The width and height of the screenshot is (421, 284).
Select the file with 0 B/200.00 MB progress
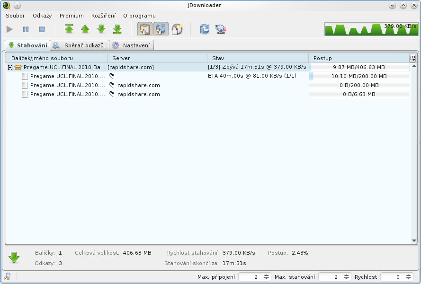(x=207, y=85)
